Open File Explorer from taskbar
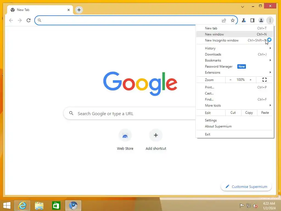 click(39, 206)
